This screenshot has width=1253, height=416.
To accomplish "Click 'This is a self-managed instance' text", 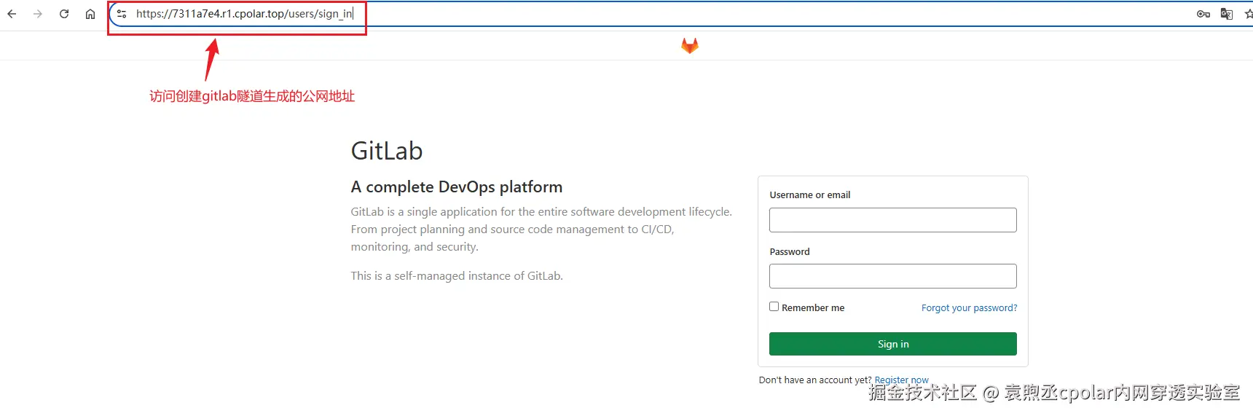I will tap(457, 276).
